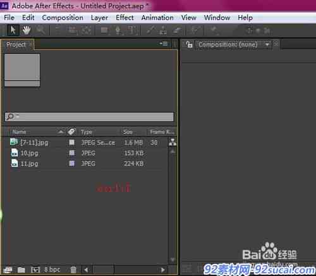The width and height of the screenshot is (316, 276).
Task: Open the Edit menu
Action: tap(28, 18)
